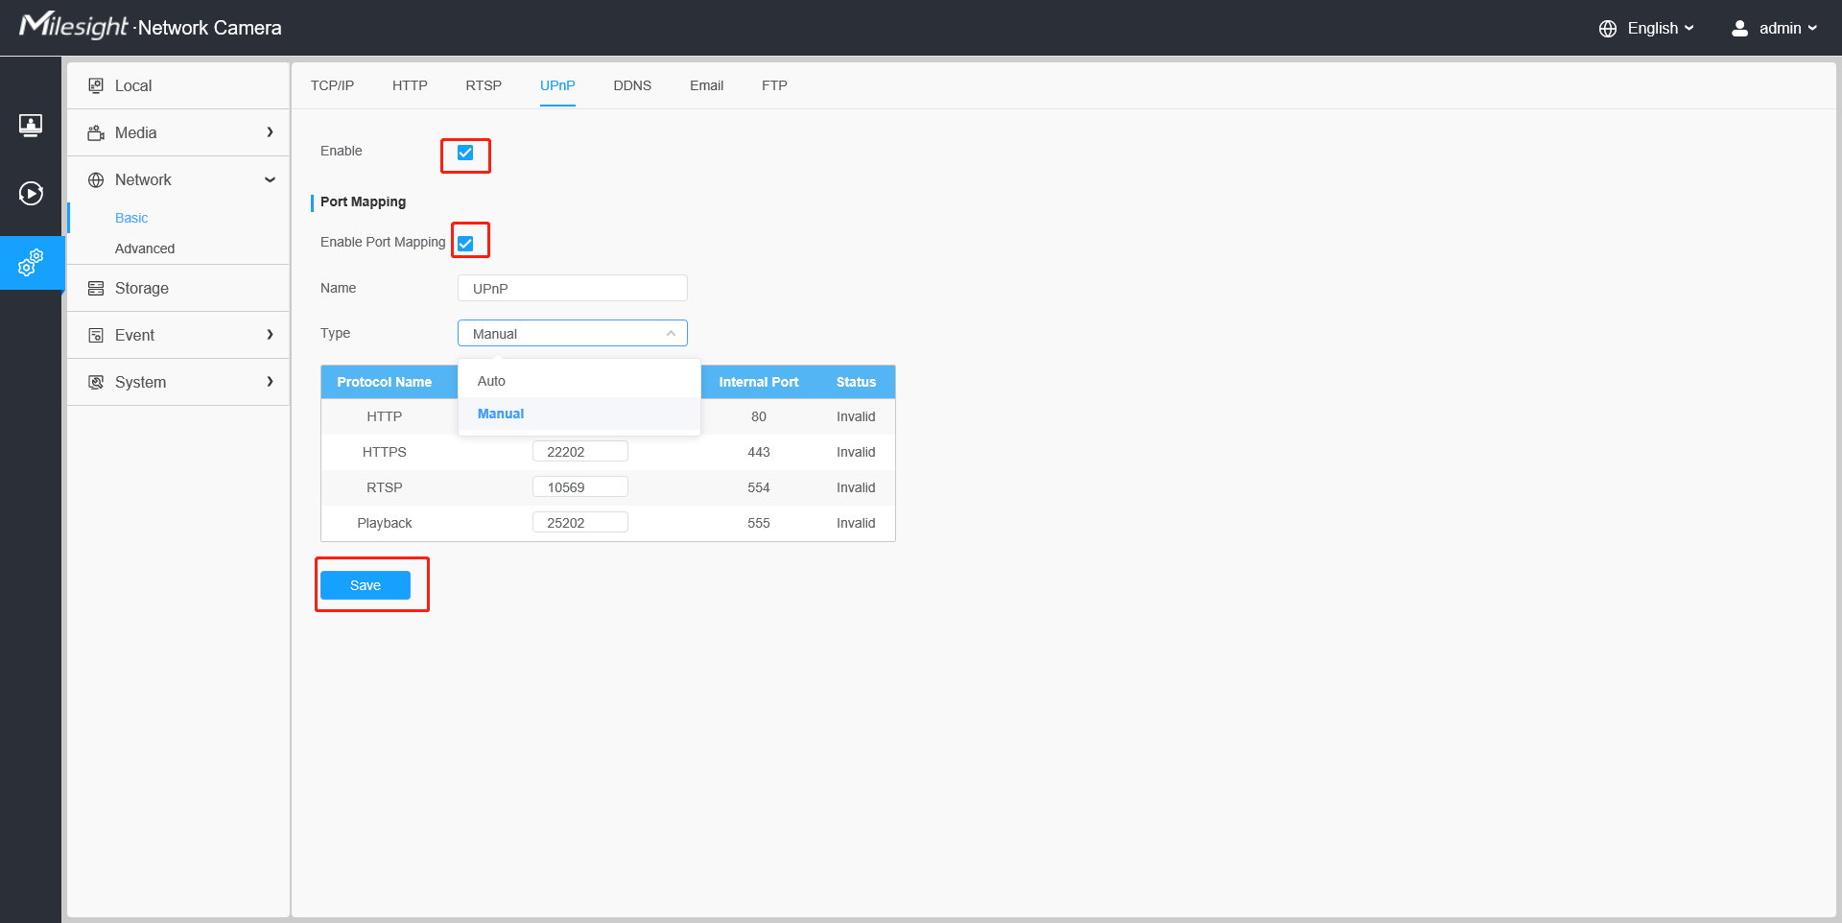Uncheck Enable Port Mapping checkbox
Viewport: 1842px width, 923px height.
(x=465, y=244)
